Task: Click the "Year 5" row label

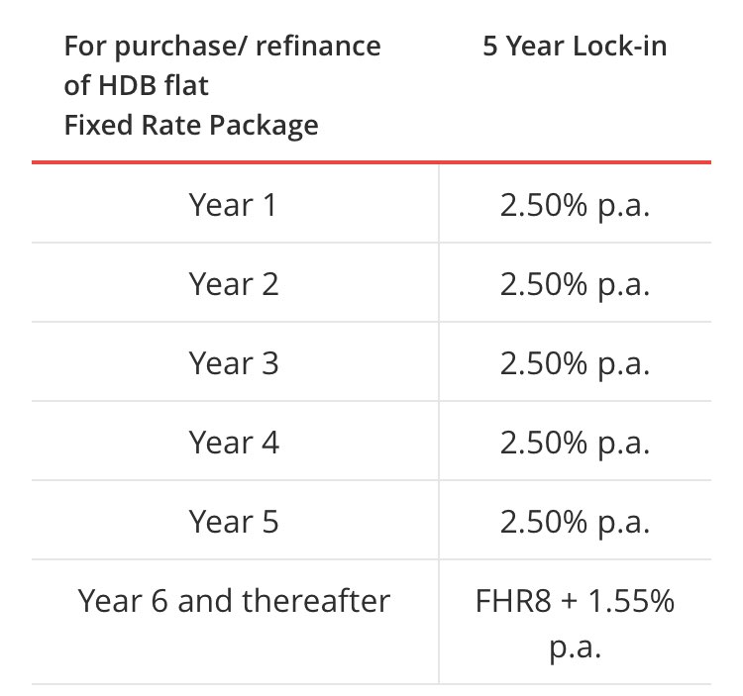Action: pyautogui.click(x=234, y=522)
